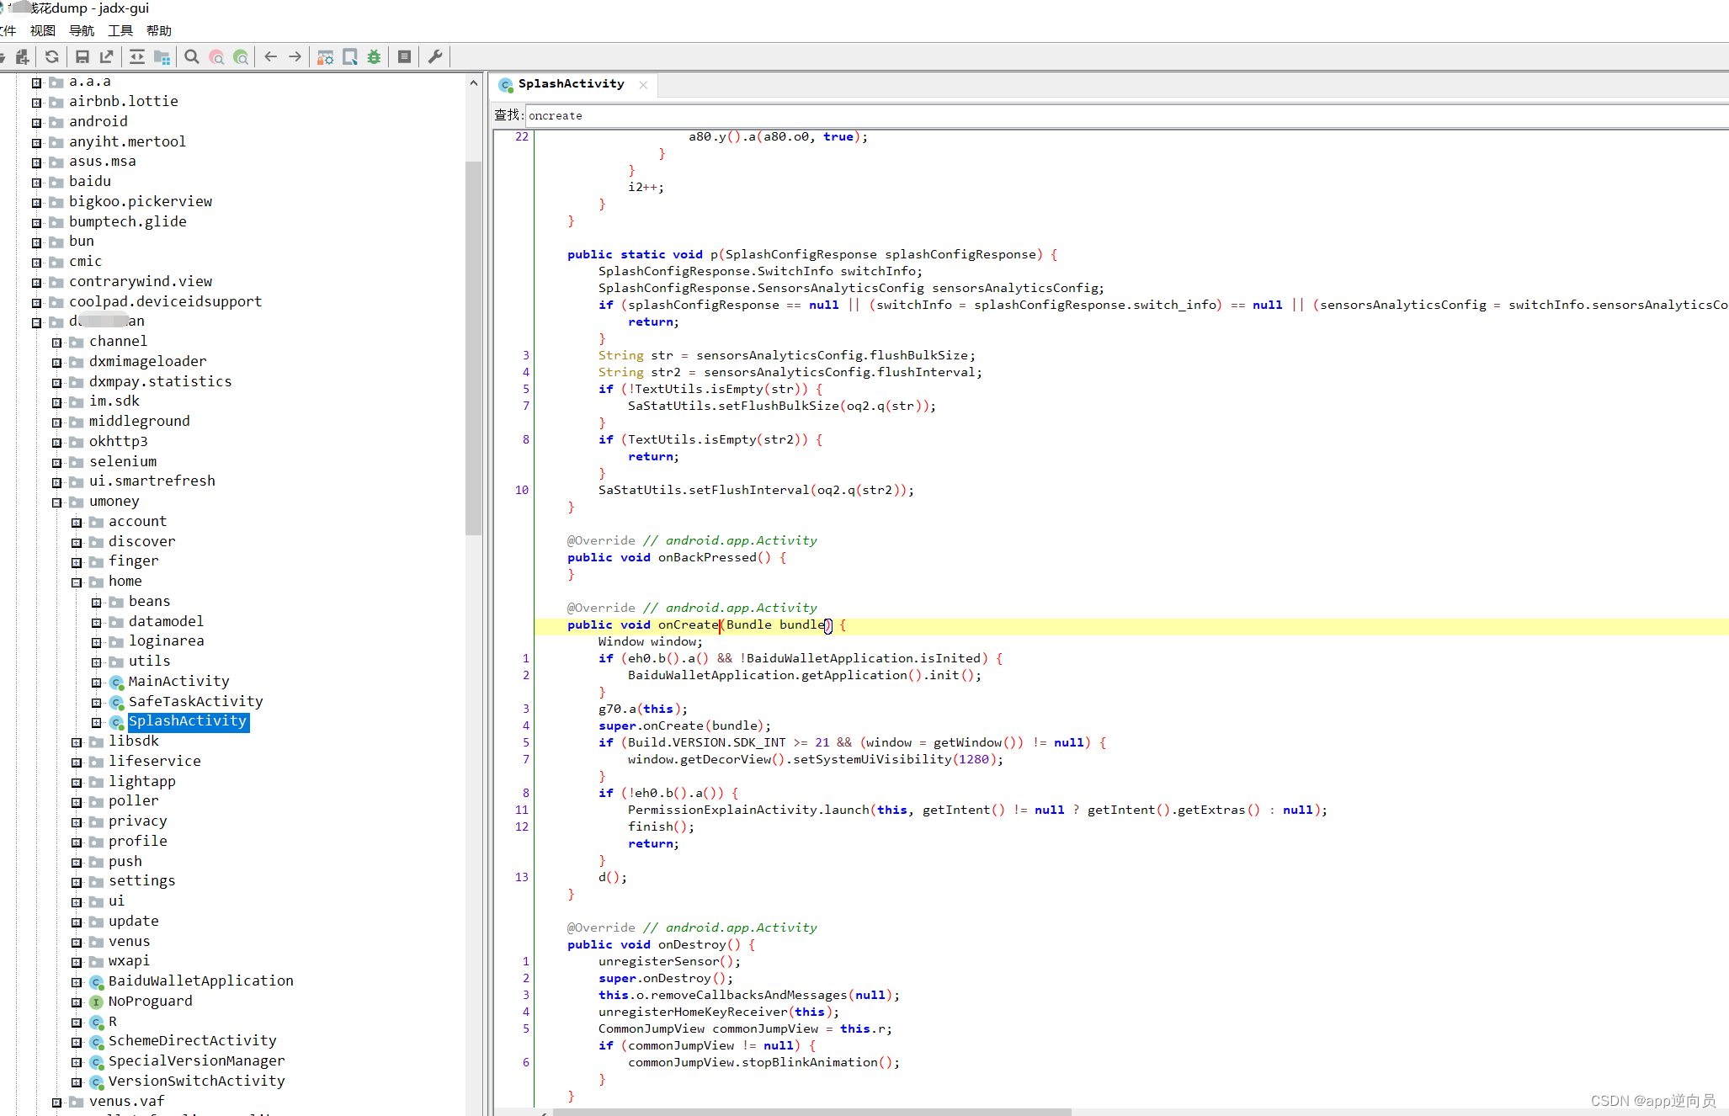The width and height of the screenshot is (1729, 1116).
Task: Select the loginarea package
Action: click(x=166, y=640)
